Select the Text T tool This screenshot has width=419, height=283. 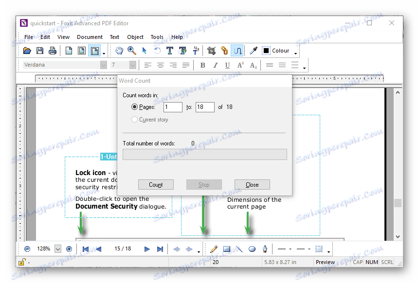(x=170, y=51)
